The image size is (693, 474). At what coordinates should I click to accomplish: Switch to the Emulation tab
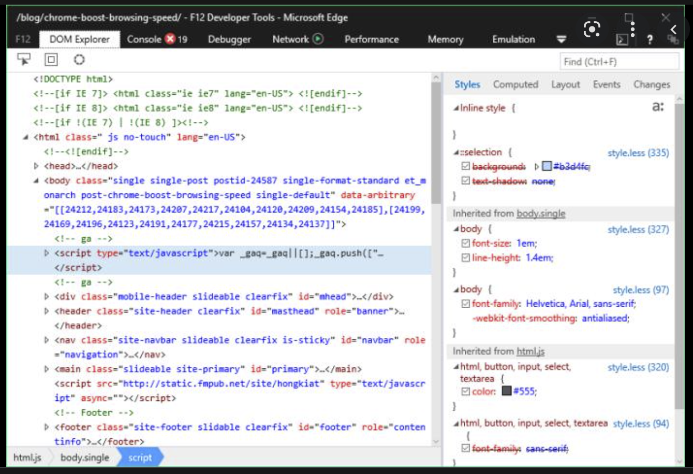click(x=513, y=39)
